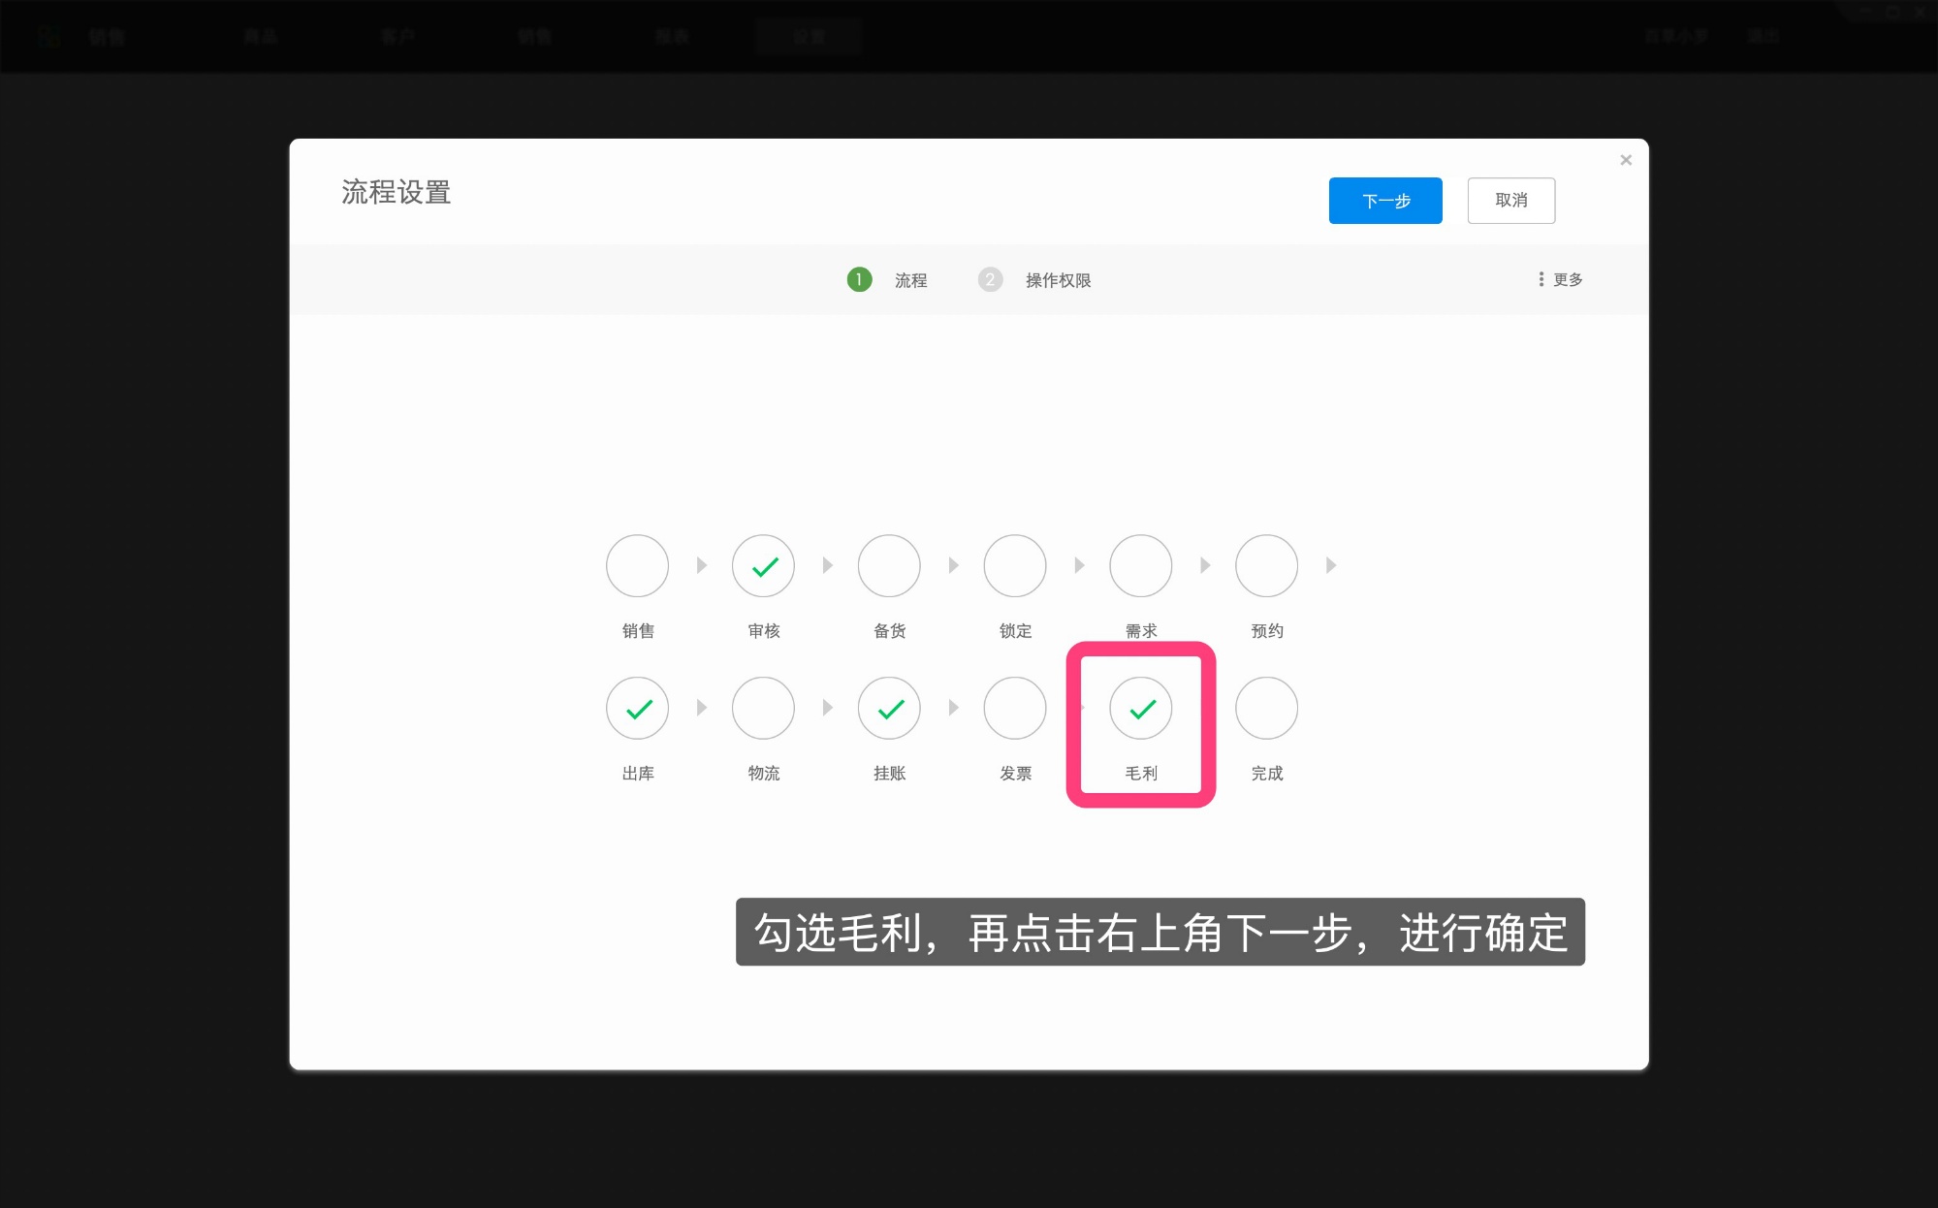This screenshot has height=1208, width=1938.
Task: Click the gray step 2 number icon
Action: (990, 279)
